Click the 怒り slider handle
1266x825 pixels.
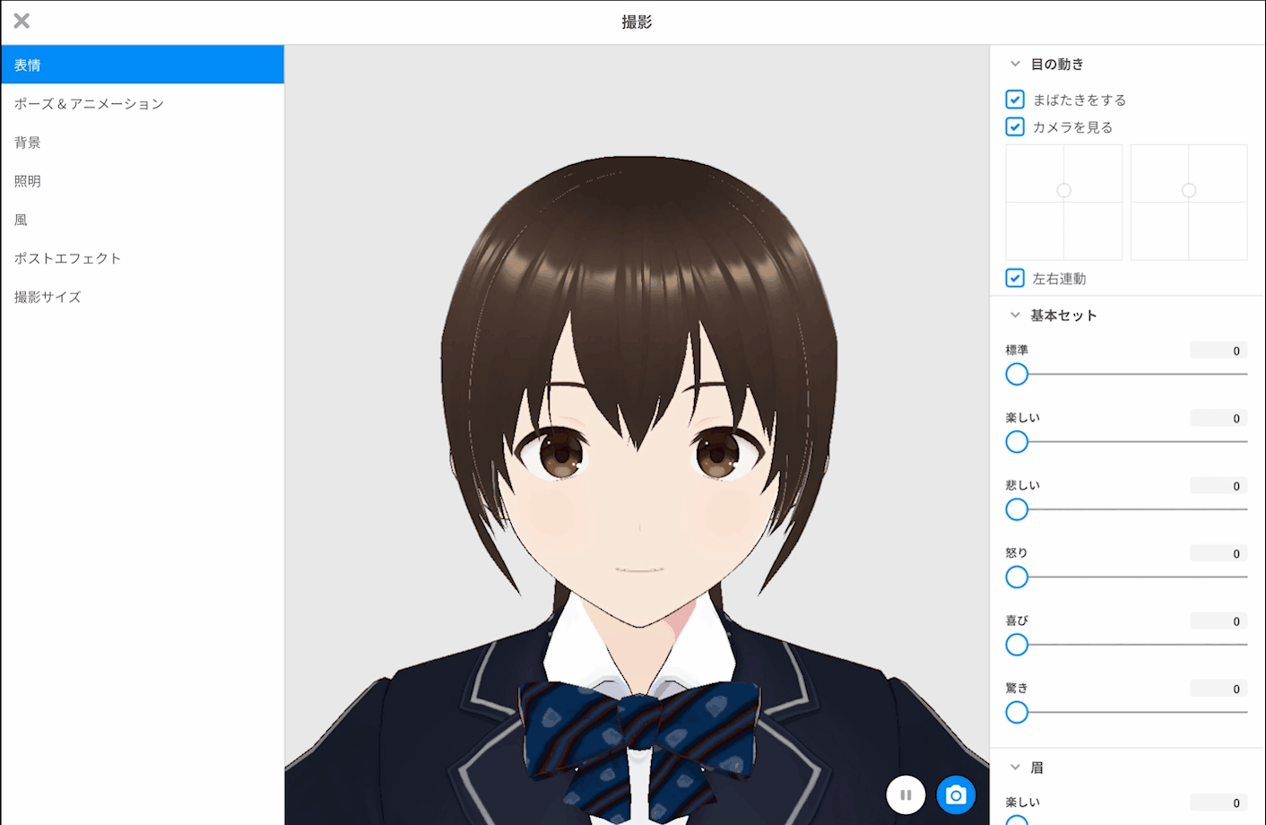point(1017,577)
